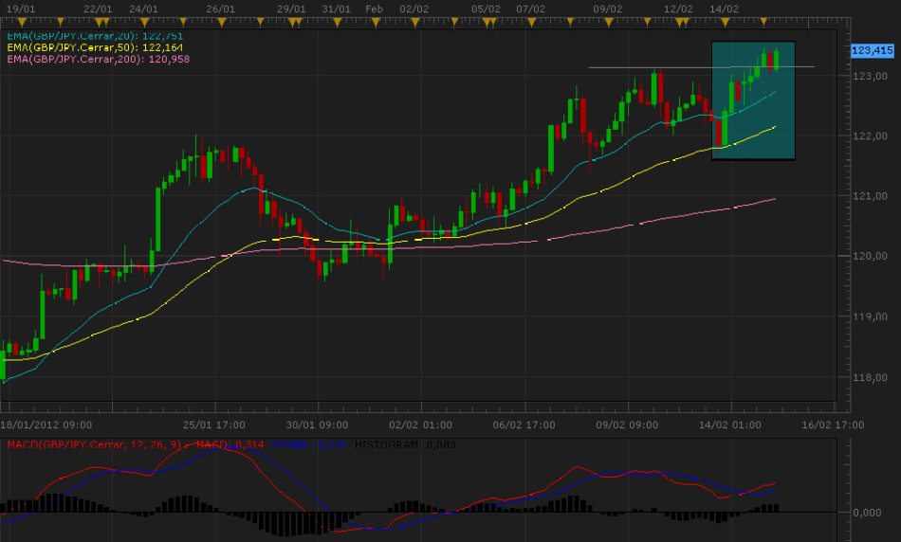The width and height of the screenshot is (901, 542).
Task: Click the 120,00 price axis label
Action: tap(869, 256)
